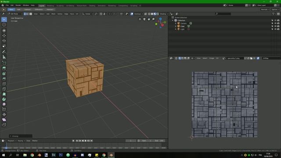This screenshot has width=281, height=158.
Task: Click the zoom magnifier viewport icon
Action: (x=153, y=19)
